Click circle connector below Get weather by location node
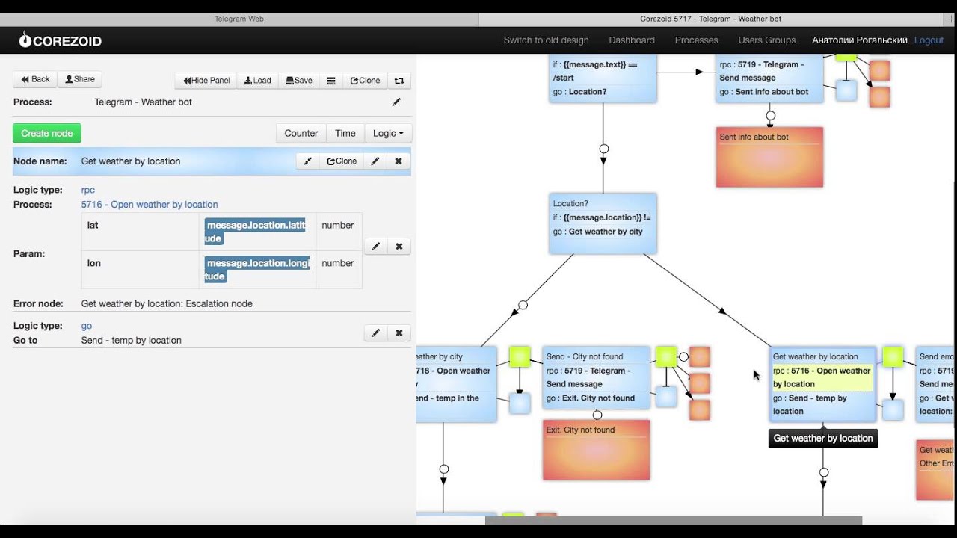The height and width of the screenshot is (538, 957). pyautogui.click(x=823, y=472)
